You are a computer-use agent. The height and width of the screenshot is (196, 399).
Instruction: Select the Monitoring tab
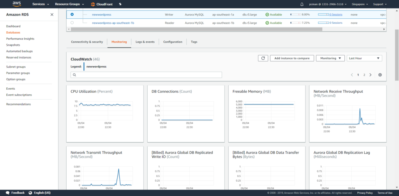tap(119, 42)
